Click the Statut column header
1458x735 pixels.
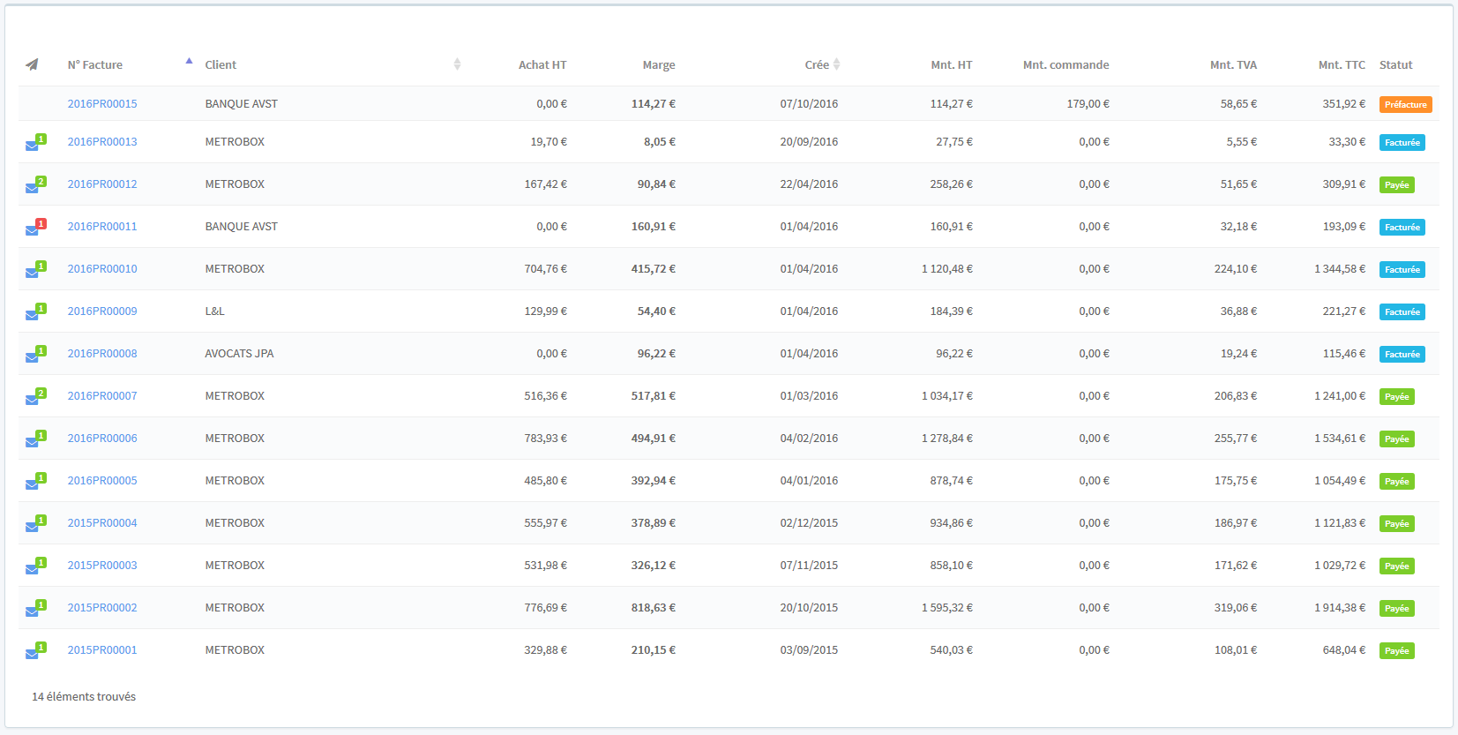click(x=1395, y=64)
